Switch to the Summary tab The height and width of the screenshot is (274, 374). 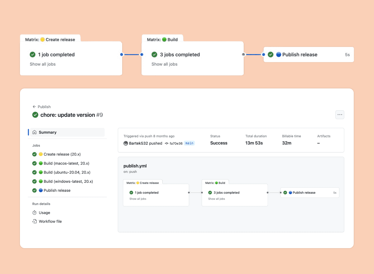tap(48, 132)
